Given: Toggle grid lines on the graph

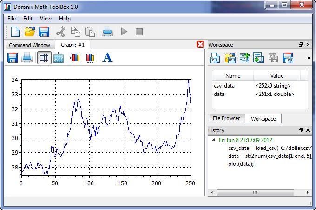Looking at the screenshot, I should tap(44, 58).
